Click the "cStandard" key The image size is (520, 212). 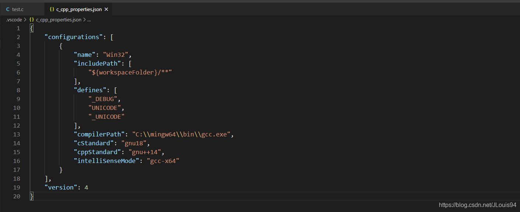[x=94, y=143]
